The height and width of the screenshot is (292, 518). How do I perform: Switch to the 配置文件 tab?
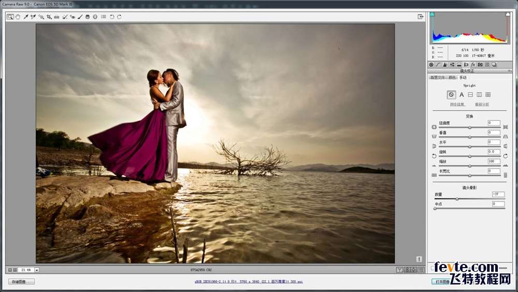click(x=437, y=77)
